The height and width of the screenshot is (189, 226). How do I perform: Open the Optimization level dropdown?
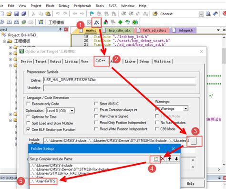tap(72, 111)
